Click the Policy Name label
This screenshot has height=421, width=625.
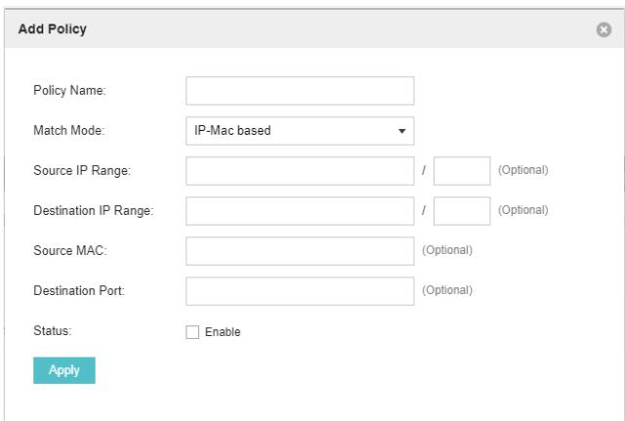point(69,91)
